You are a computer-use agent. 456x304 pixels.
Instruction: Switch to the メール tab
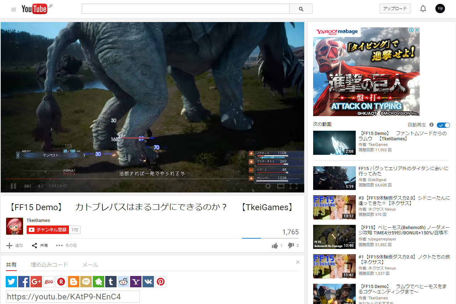[x=90, y=265]
